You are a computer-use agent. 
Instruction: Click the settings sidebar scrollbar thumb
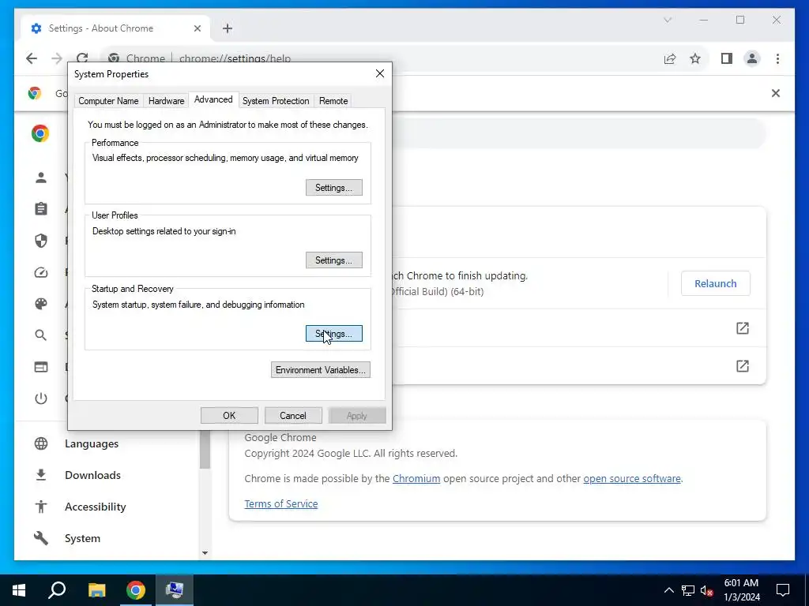[x=205, y=449]
